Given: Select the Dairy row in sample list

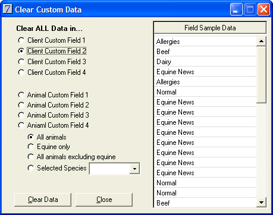Looking at the screenshot, I should click(205, 62).
